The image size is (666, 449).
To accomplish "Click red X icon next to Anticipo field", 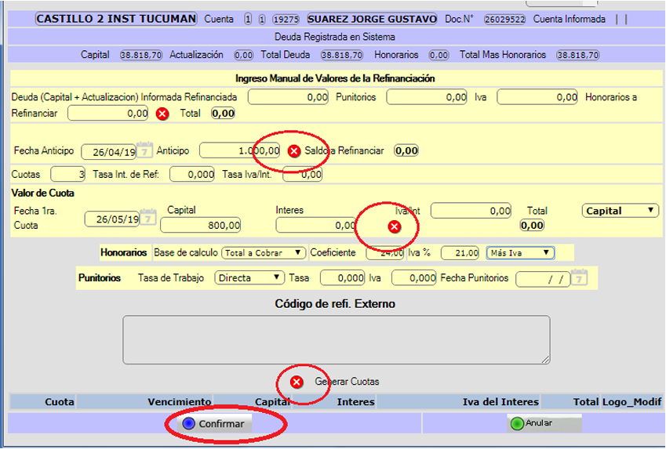I will [x=294, y=151].
